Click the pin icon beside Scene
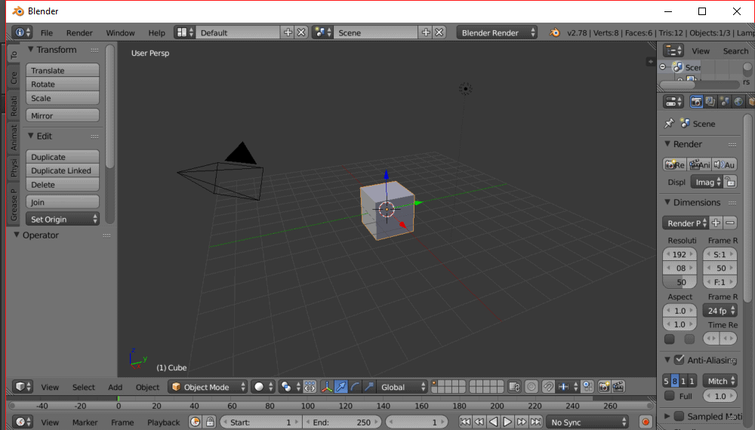The image size is (755, 430). click(669, 124)
